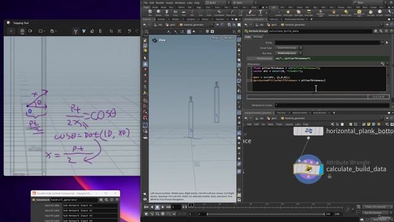Switch to the Tree View pane tab
The width and height of the screenshot is (394, 222).
click(281, 113)
